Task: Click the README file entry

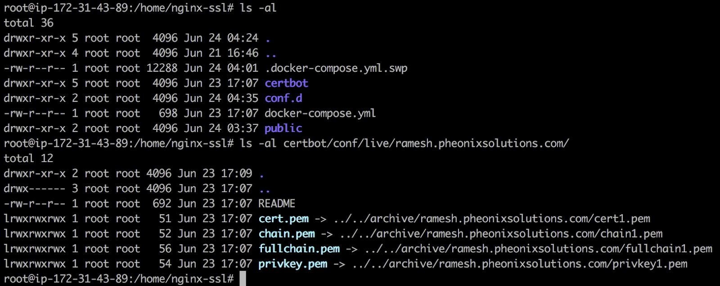Action: pos(277,203)
